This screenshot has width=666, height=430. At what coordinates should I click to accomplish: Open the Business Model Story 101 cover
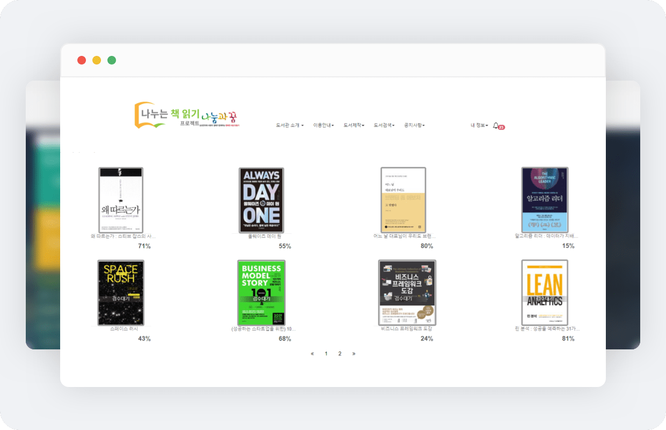click(262, 293)
